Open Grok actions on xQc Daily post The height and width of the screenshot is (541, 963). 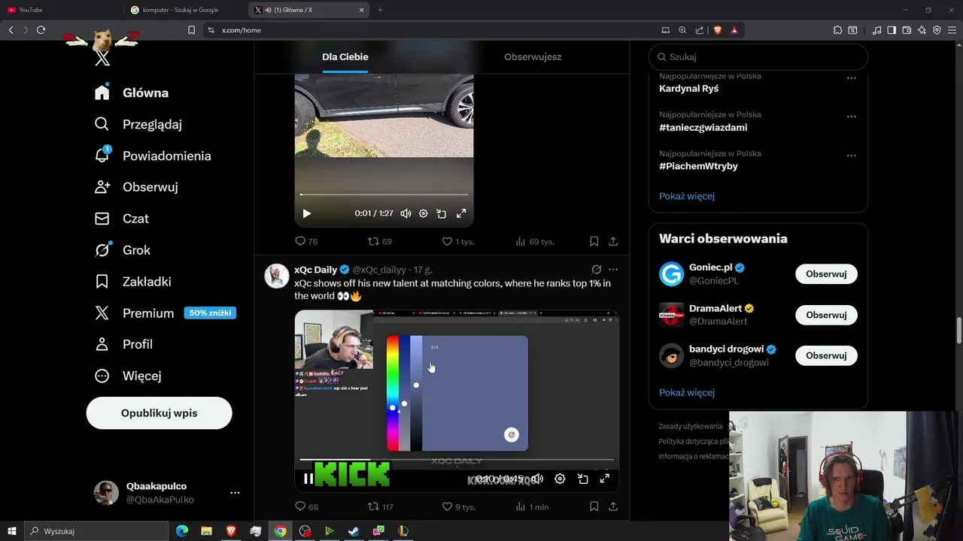596,269
